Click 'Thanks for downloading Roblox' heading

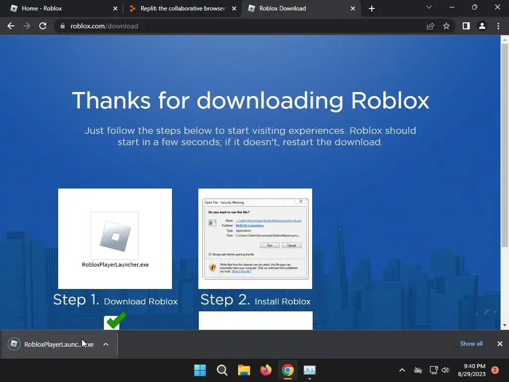point(251,100)
